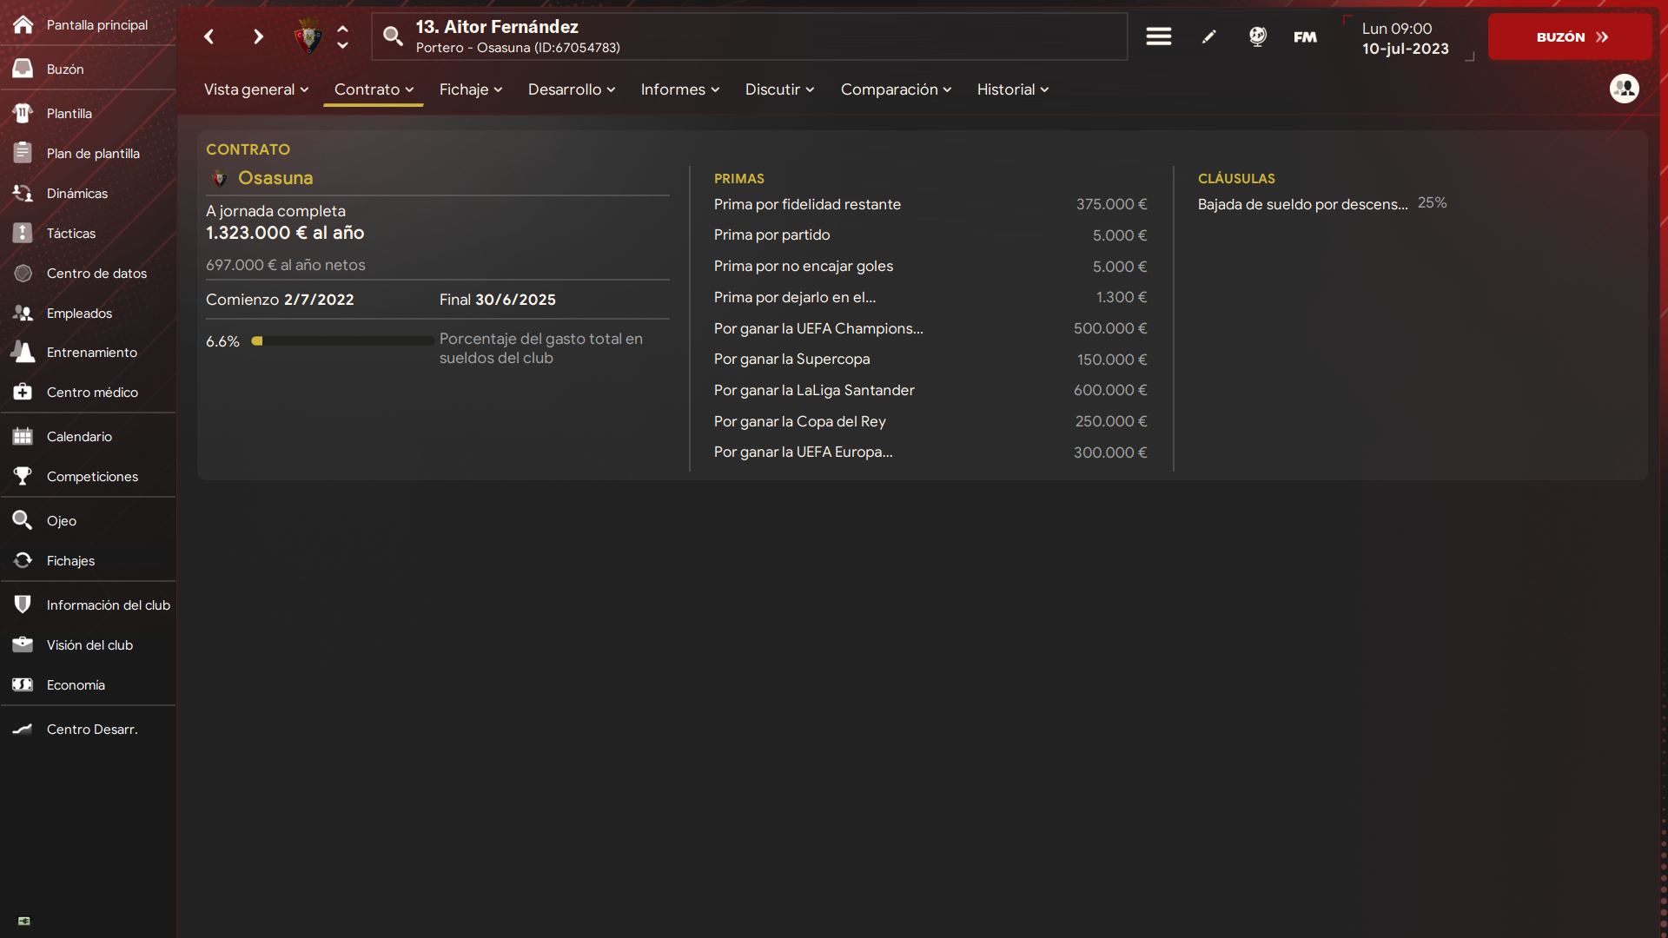
Task: Click Por ganar la Copa del Rey row
Action: 930,421
